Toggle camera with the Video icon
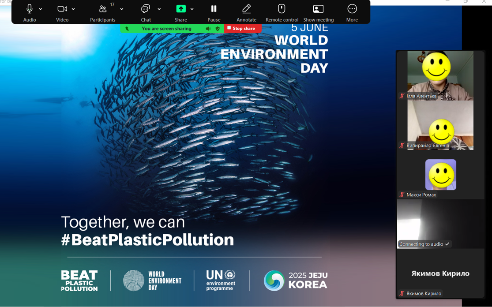 tap(62, 9)
